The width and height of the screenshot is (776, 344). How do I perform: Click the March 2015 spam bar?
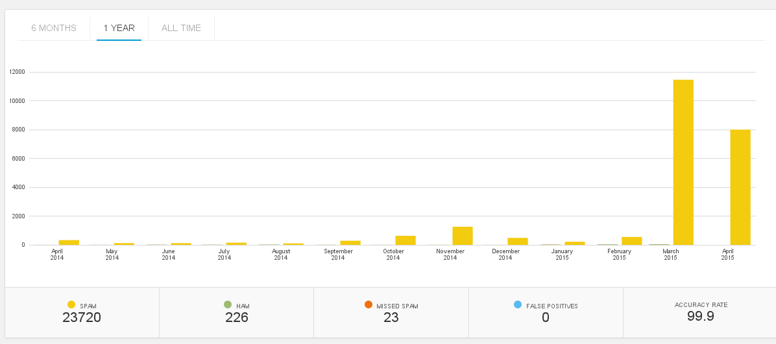[x=683, y=162]
